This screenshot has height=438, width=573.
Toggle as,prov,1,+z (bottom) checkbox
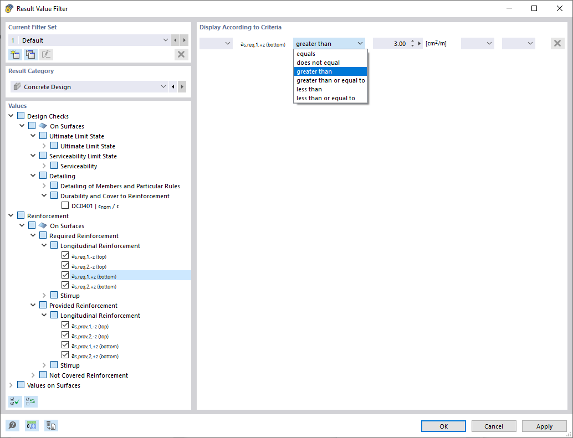point(65,345)
